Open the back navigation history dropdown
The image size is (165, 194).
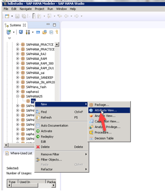[x=71, y=16]
